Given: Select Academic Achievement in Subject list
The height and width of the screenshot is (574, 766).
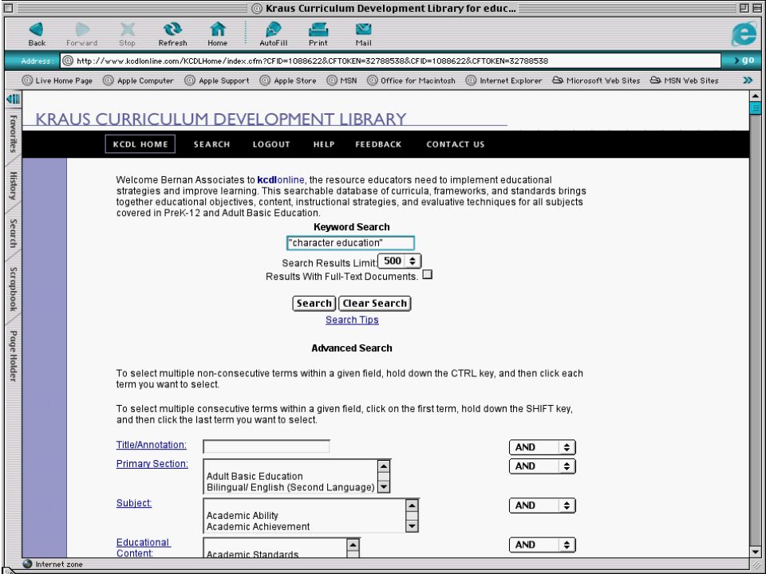Looking at the screenshot, I should pyautogui.click(x=258, y=526).
